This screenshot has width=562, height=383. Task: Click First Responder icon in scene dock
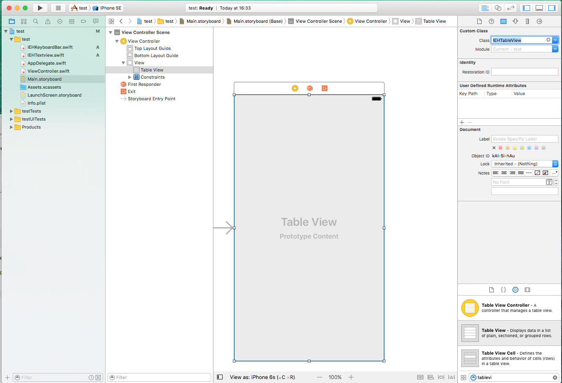(309, 88)
